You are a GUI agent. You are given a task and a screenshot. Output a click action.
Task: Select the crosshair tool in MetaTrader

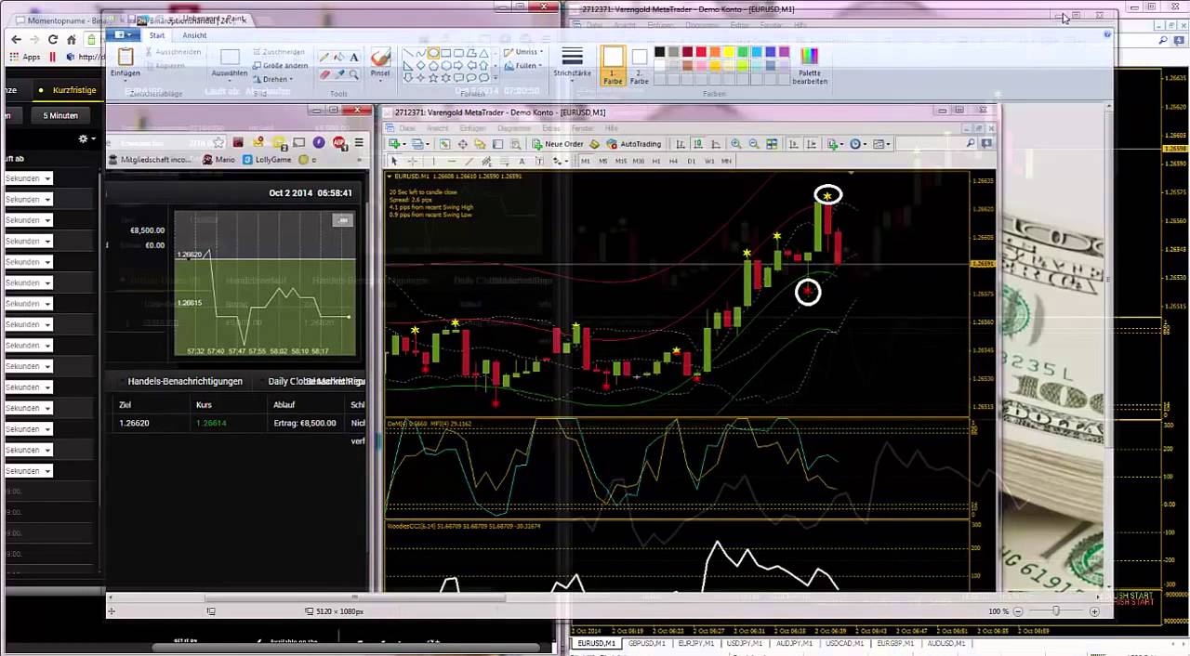coord(413,161)
